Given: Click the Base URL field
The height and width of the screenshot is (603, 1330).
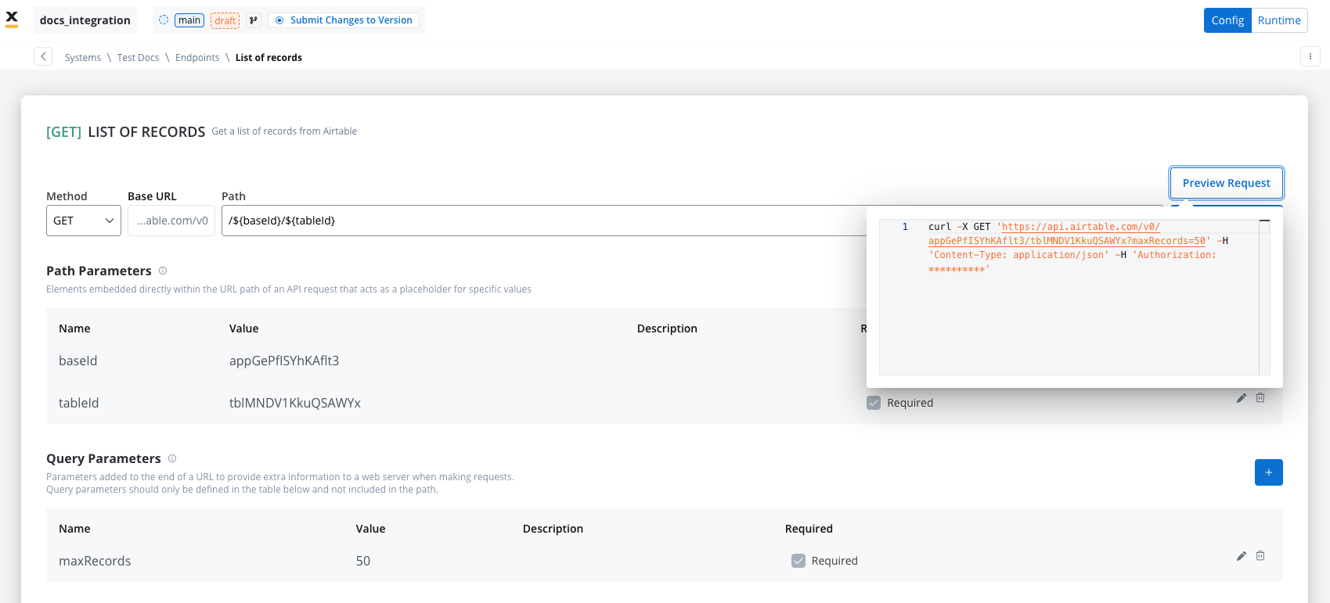Looking at the screenshot, I should coord(171,221).
